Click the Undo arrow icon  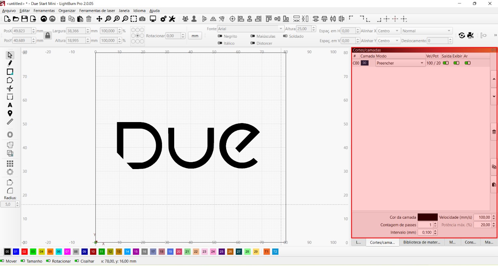coord(43,19)
